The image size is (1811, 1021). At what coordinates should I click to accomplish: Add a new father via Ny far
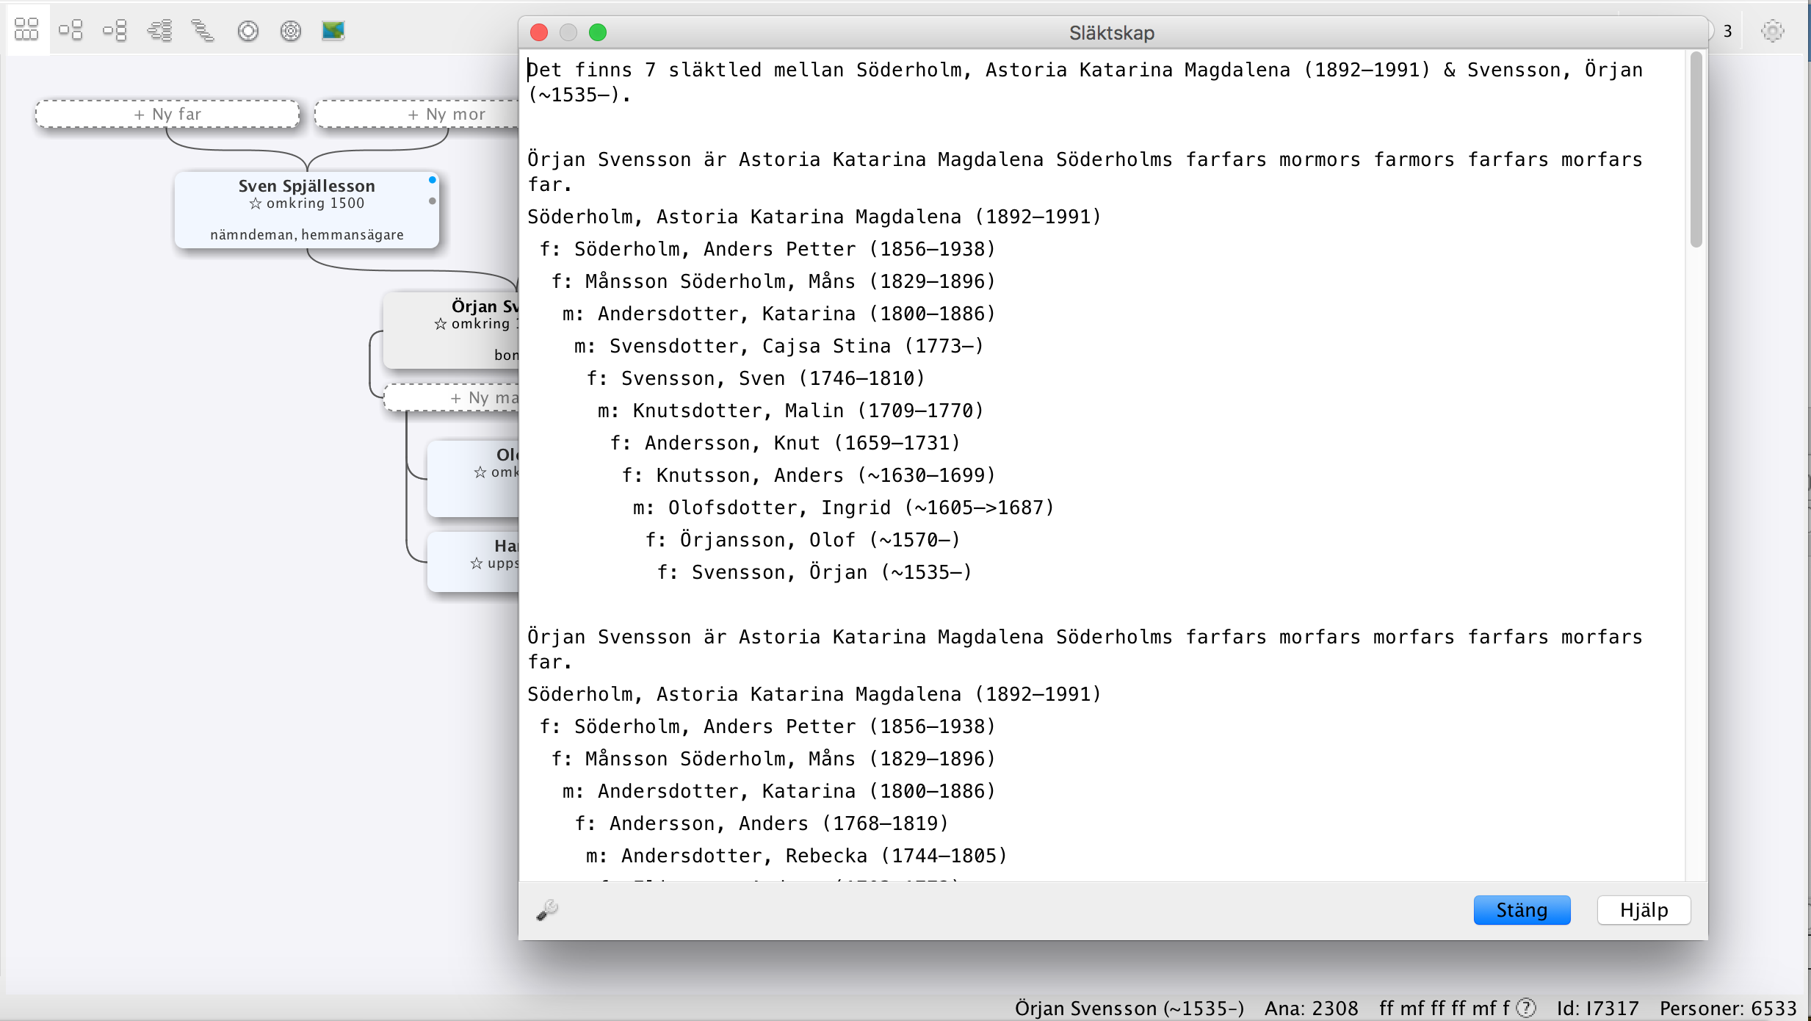(167, 114)
